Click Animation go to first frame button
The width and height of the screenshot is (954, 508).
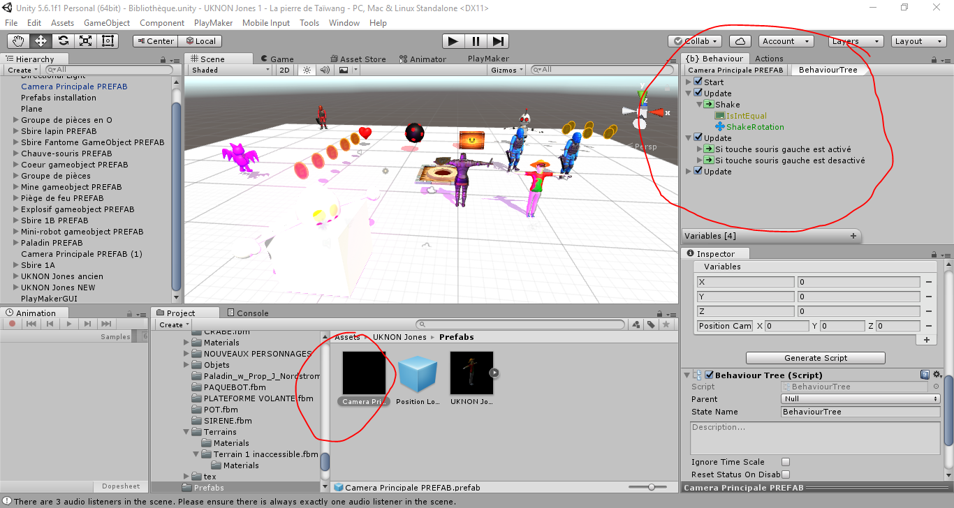coord(31,324)
